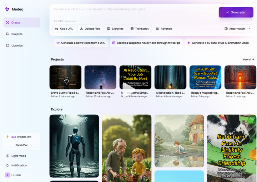Pick the 3D cute-style animation suggestion
Image resolution: width=257 pixels, height=182 pixels.
[x=218, y=43]
